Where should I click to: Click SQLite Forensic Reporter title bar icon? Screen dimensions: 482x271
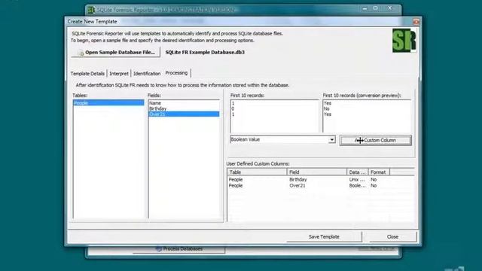pyautogui.click(x=90, y=10)
